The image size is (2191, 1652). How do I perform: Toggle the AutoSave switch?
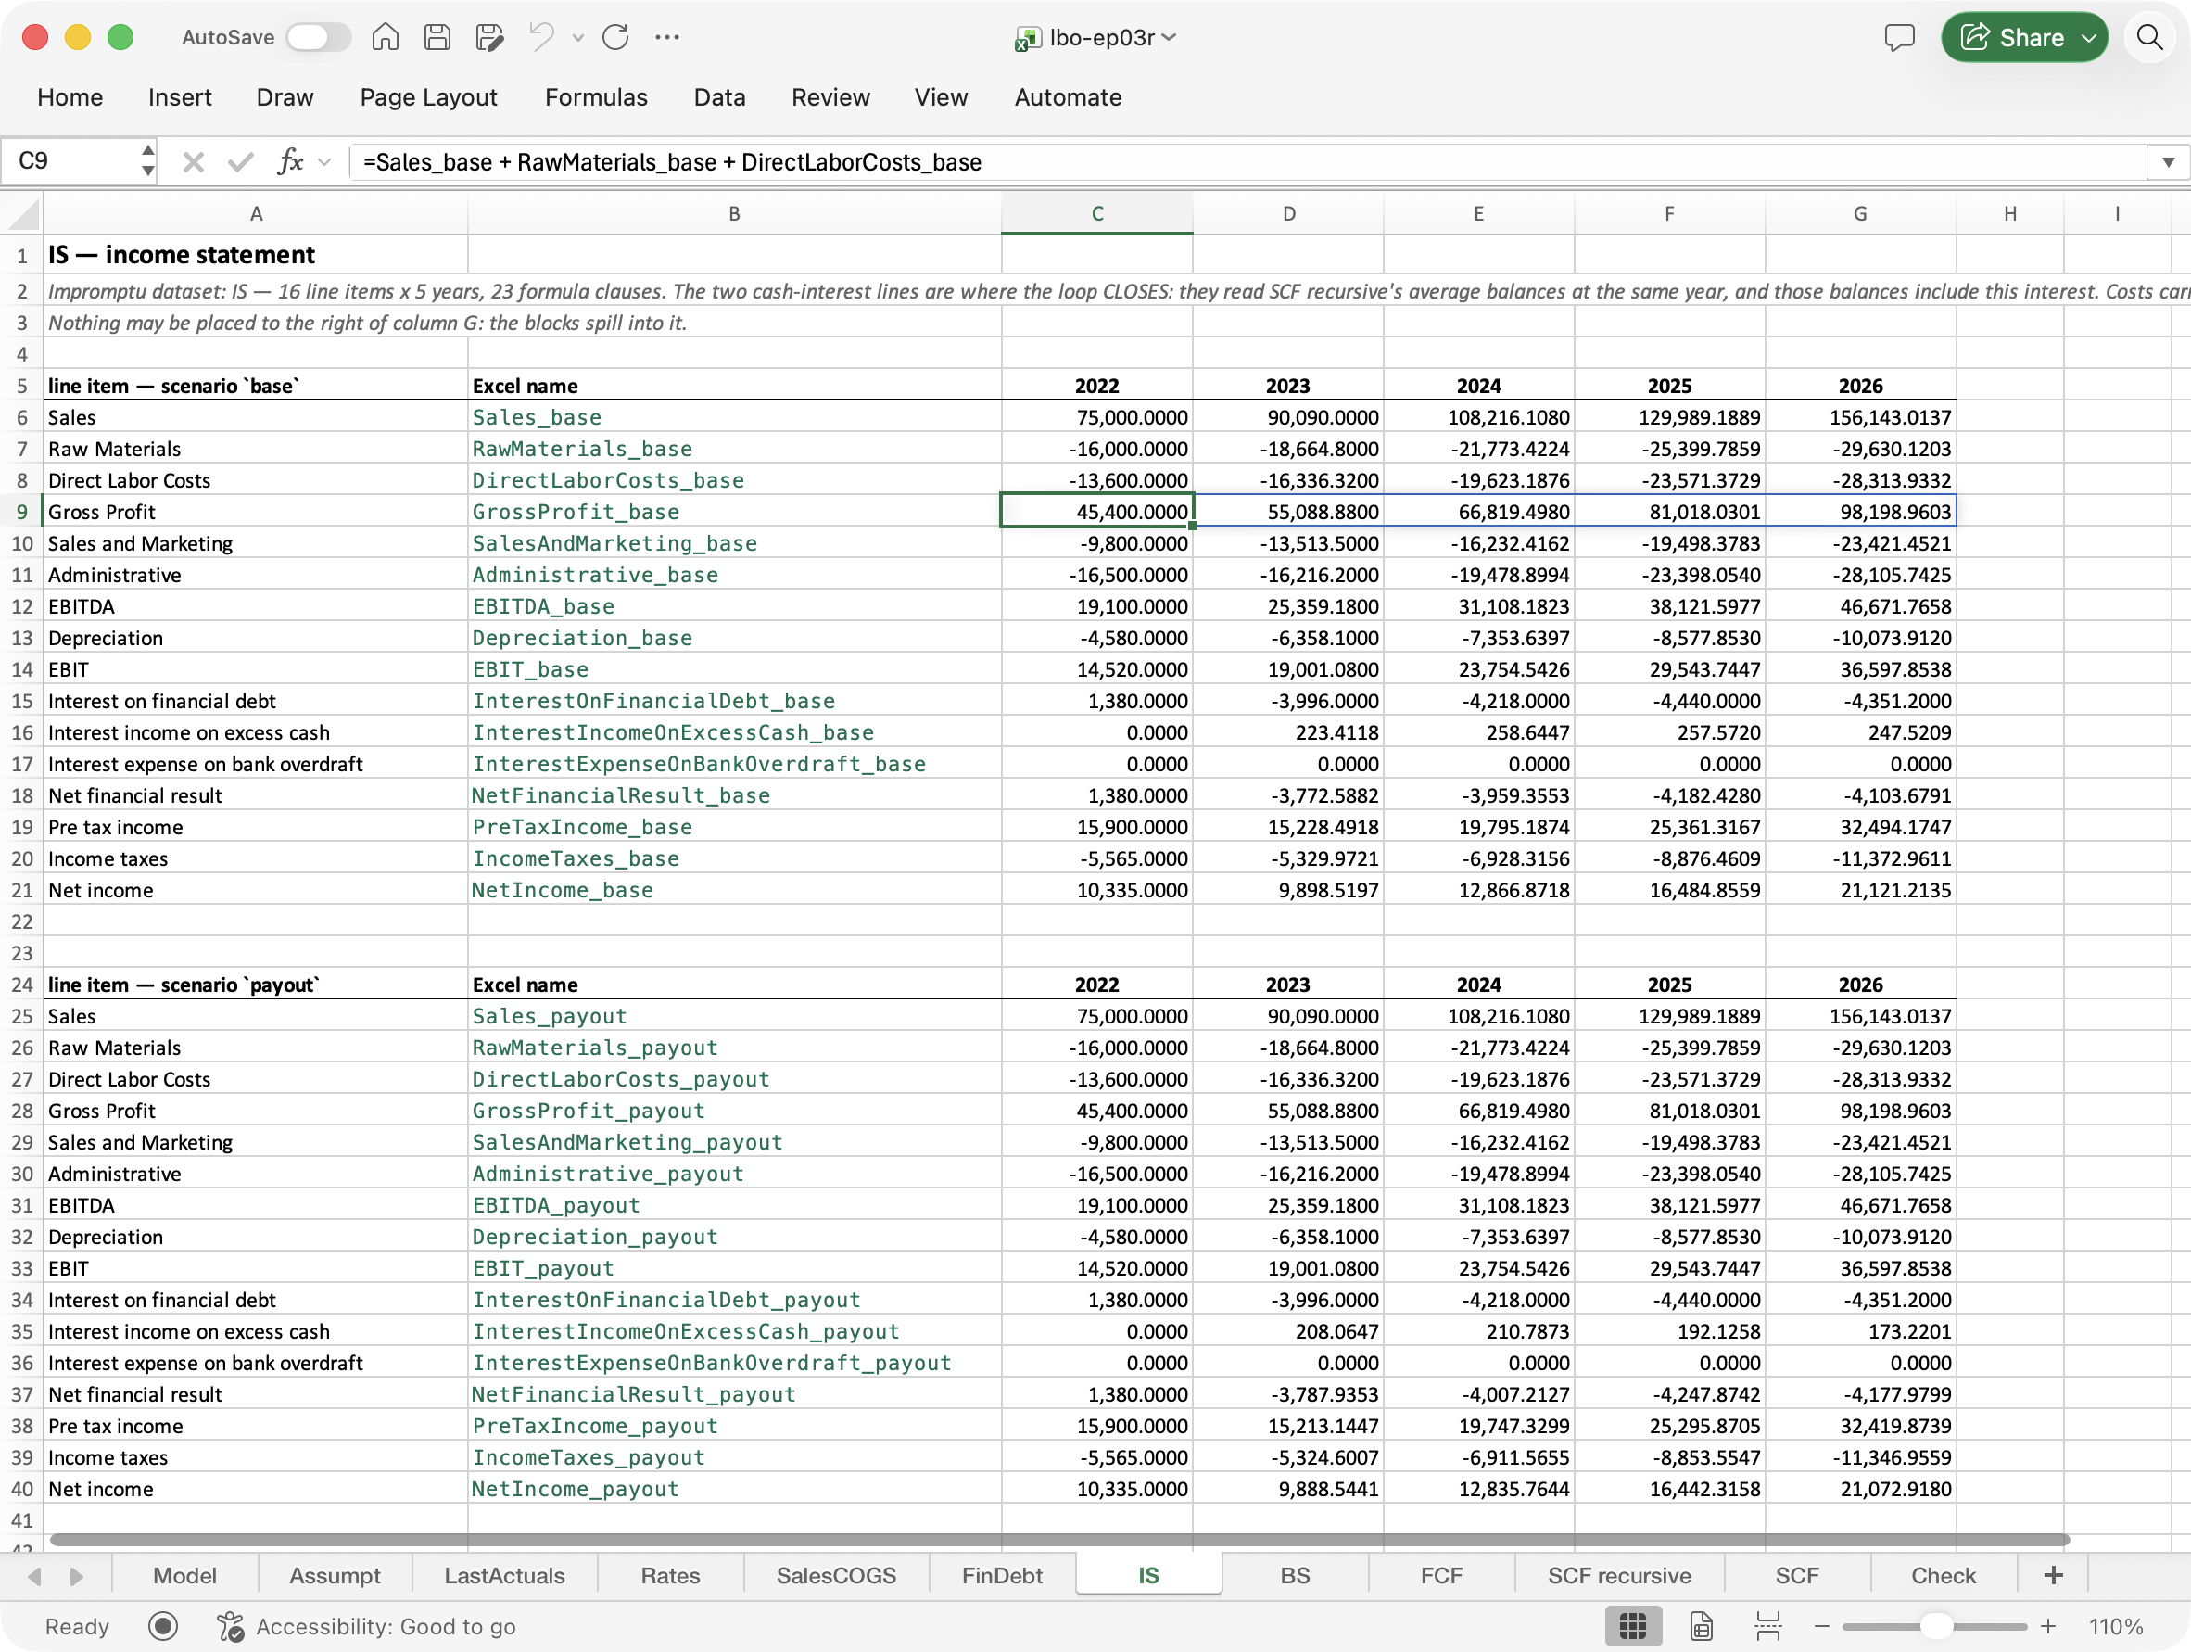pos(318,38)
